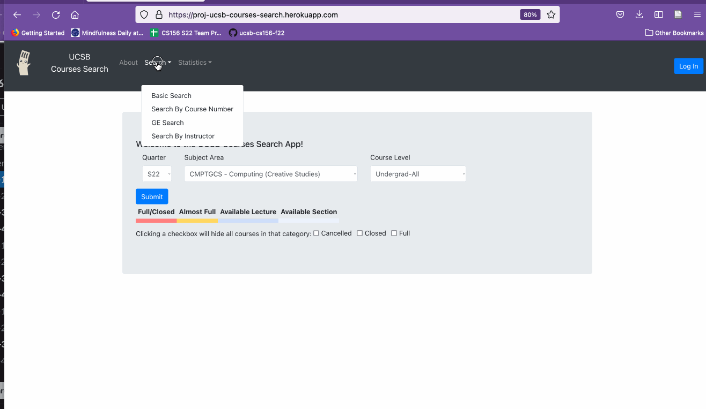
Task: Choose GE Search from the dropdown menu
Action: tap(167, 123)
